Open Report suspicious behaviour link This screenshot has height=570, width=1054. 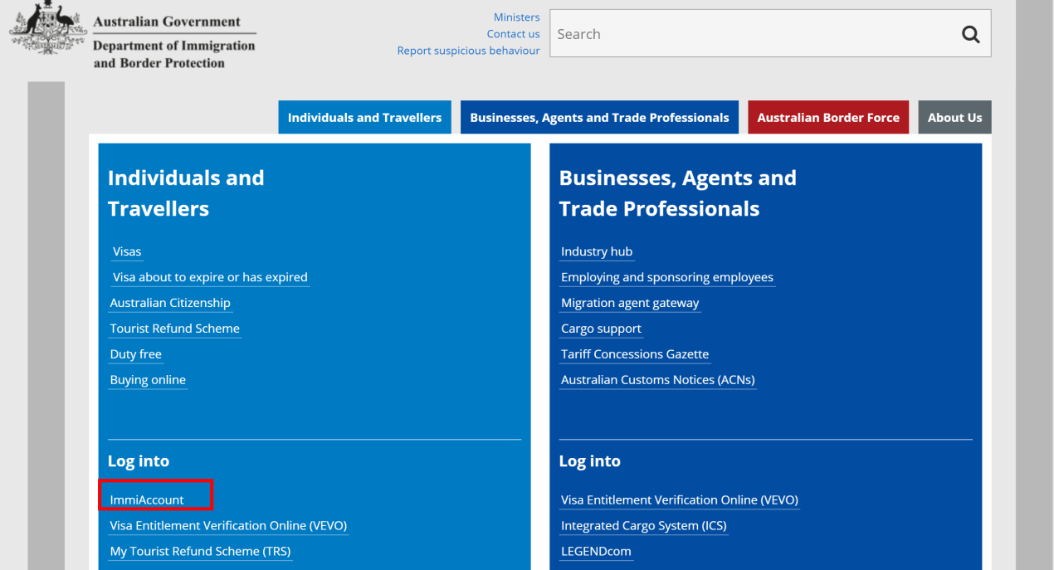coord(468,51)
